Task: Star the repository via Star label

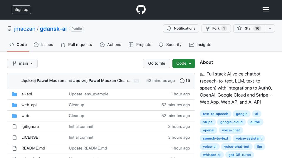Action: (x=248, y=28)
